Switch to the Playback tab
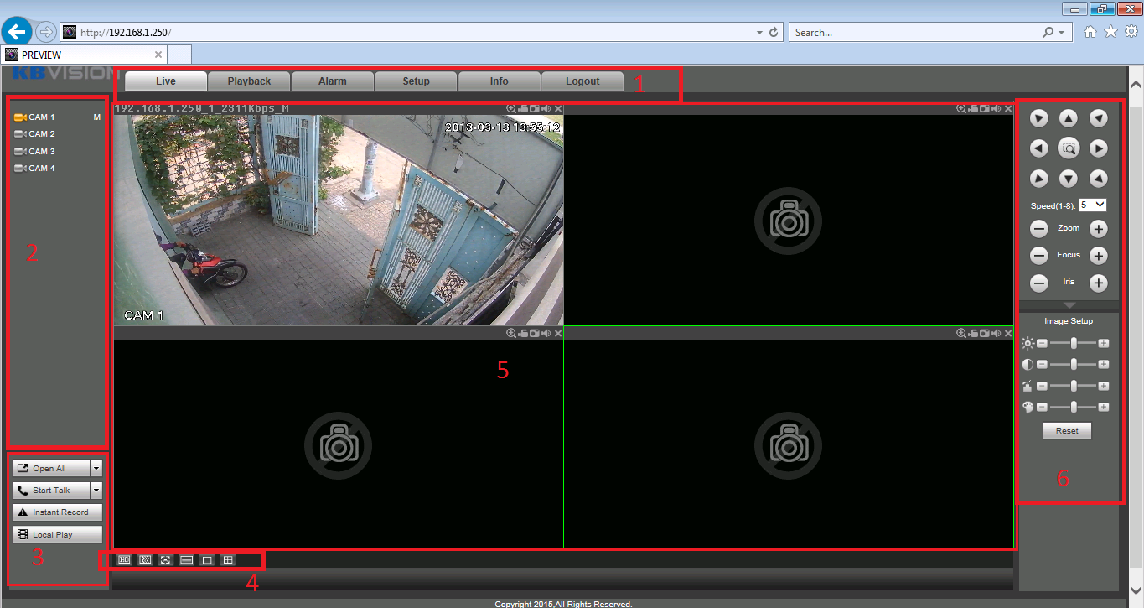The height and width of the screenshot is (608, 1144). (249, 81)
